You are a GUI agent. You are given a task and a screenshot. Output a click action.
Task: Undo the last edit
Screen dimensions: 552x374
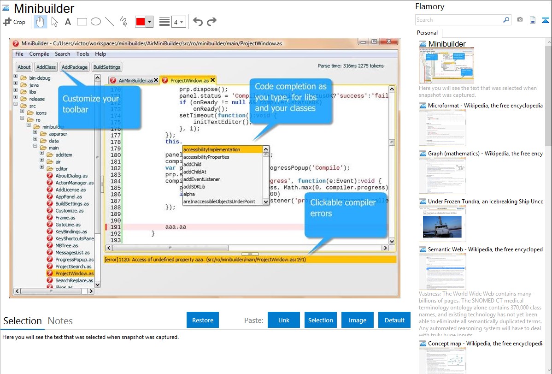pos(198,22)
